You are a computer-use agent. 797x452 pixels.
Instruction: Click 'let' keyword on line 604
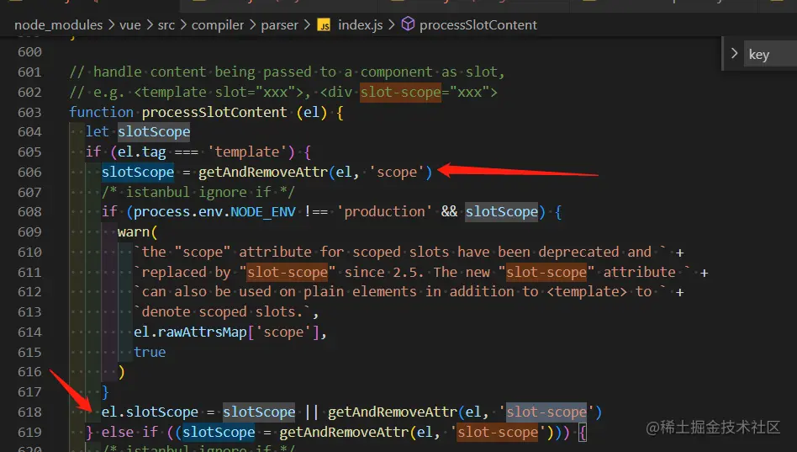coord(97,132)
